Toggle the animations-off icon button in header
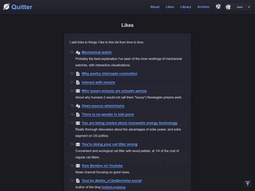Screen dimensions: 255x191 point(218,7)
